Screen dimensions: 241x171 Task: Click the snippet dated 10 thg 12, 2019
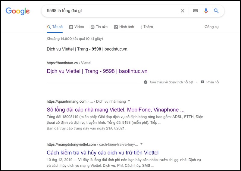pos(124,163)
